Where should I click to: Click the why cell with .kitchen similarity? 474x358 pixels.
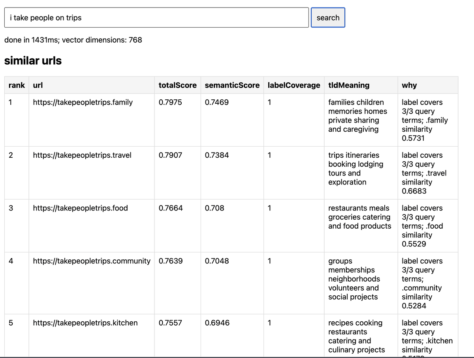coord(428,336)
